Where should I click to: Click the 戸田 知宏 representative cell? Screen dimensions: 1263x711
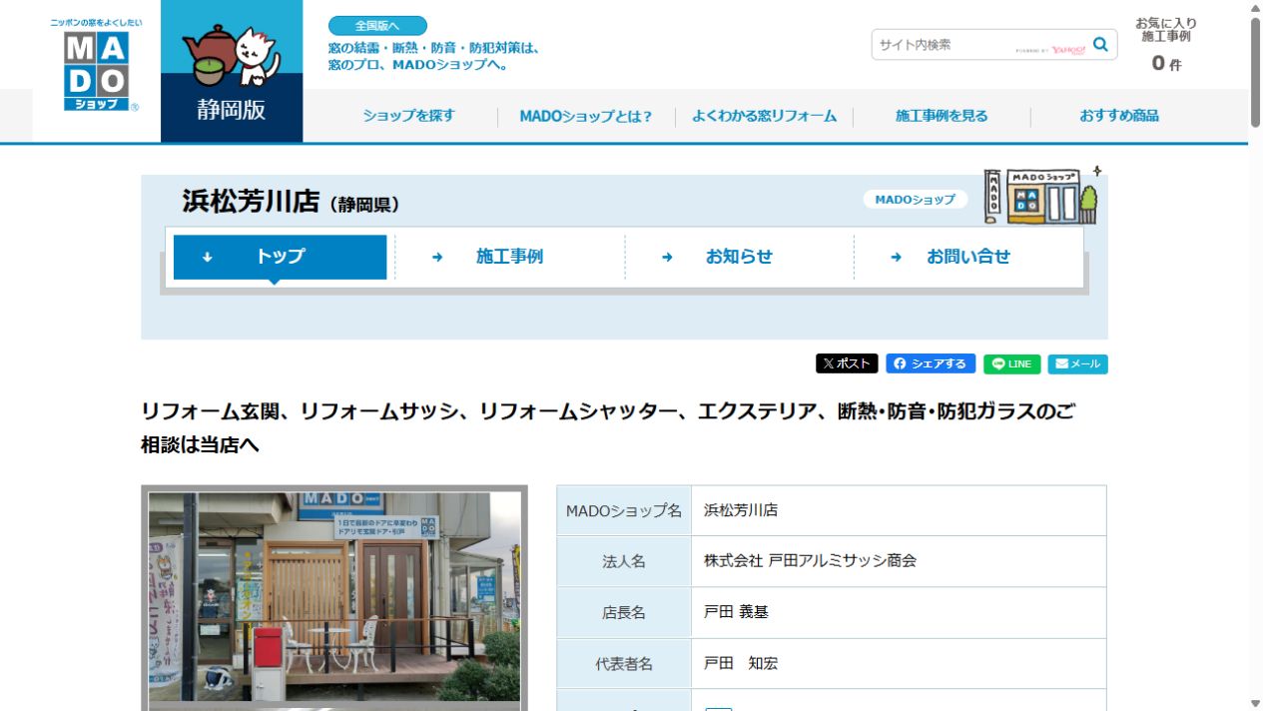click(899, 664)
